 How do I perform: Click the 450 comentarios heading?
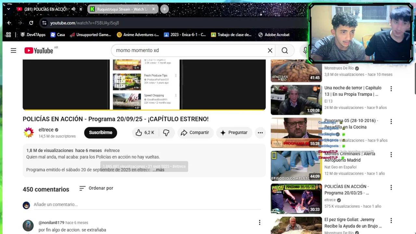point(46,189)
